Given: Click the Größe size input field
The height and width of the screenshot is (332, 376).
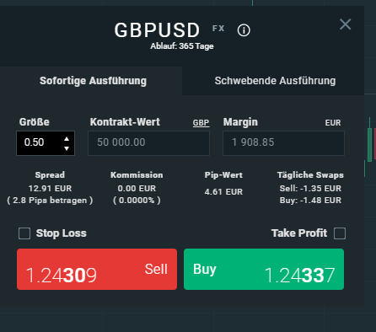Looking at the screenshot, I should click(x=46, y=143).
